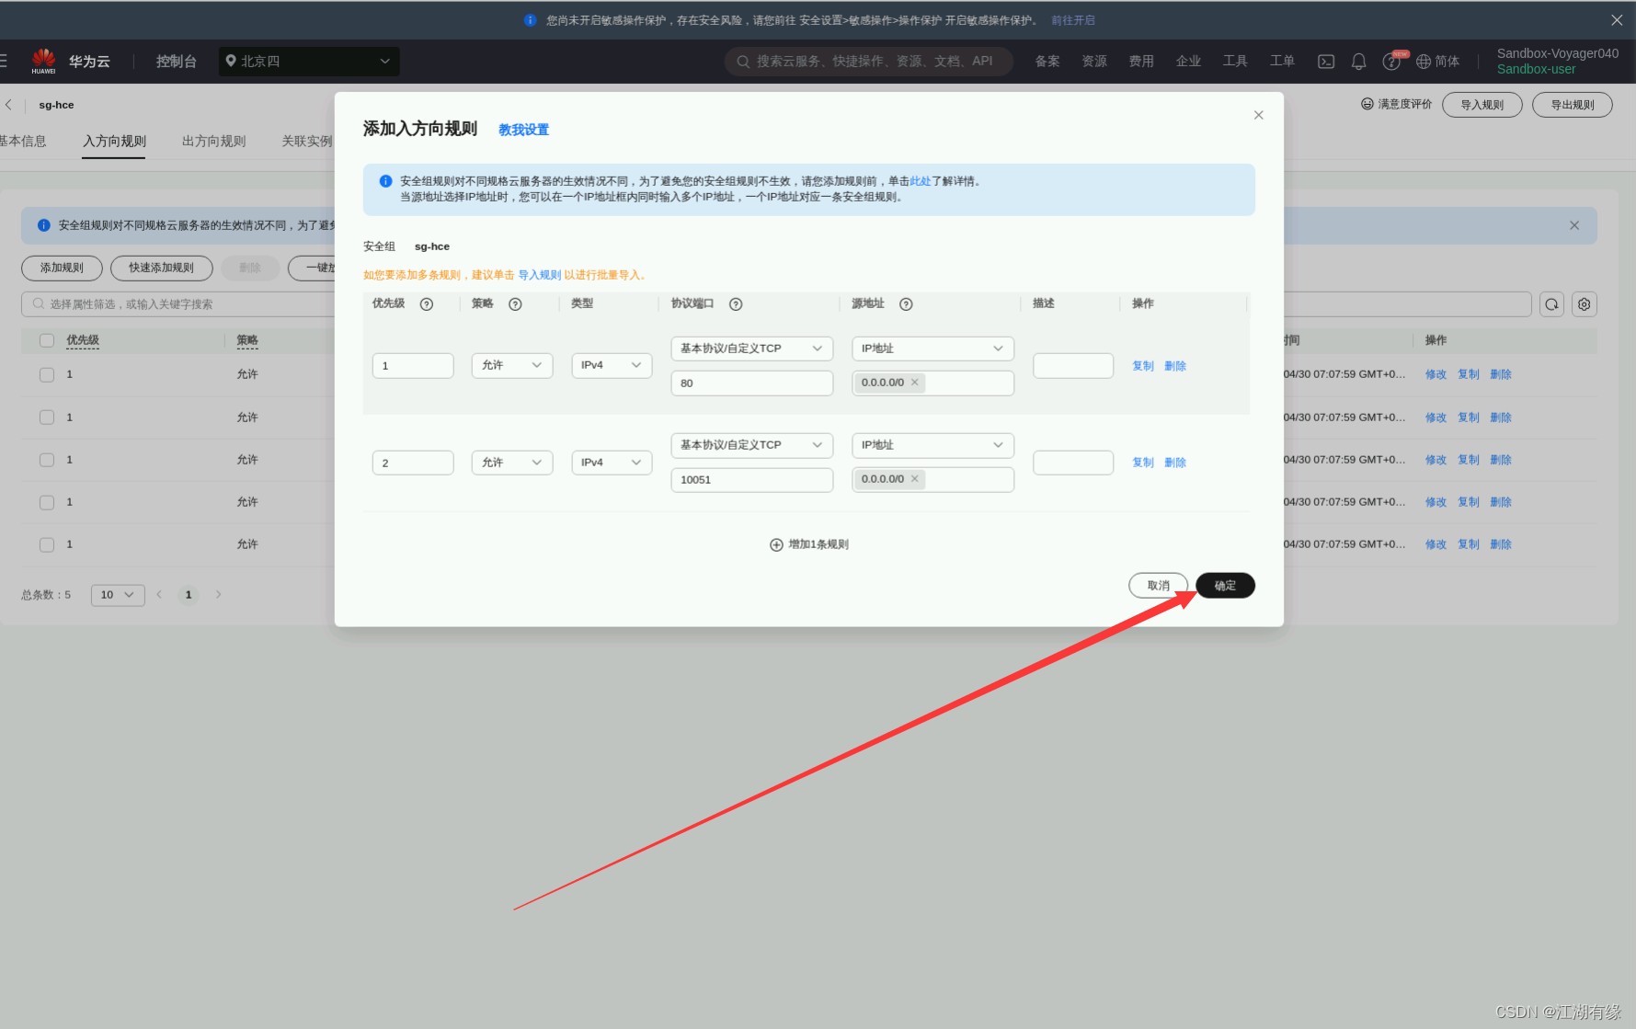The image size is (1636, 1029).
Task: Close the top security warning banner
Action: pyautogui.click(x=1617, y=20)
